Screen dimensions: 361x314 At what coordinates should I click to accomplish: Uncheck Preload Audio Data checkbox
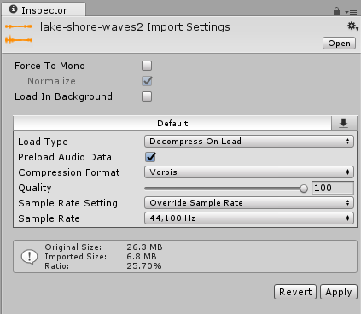150,157
